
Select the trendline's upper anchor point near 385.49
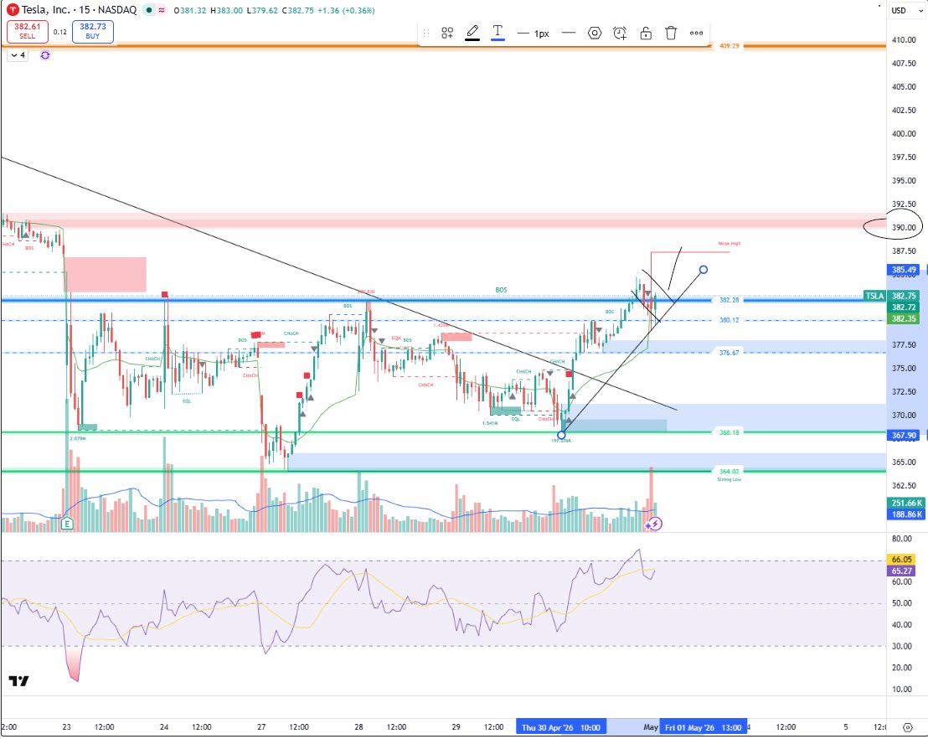(x=703, y=270)
